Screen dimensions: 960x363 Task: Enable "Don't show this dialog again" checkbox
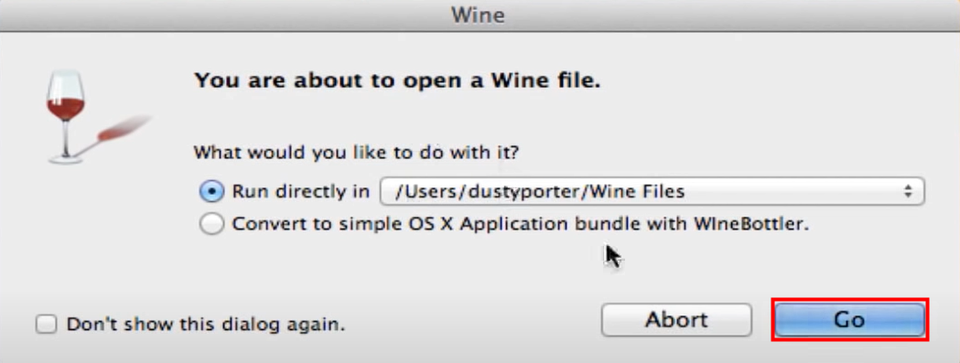pos(46,323)
